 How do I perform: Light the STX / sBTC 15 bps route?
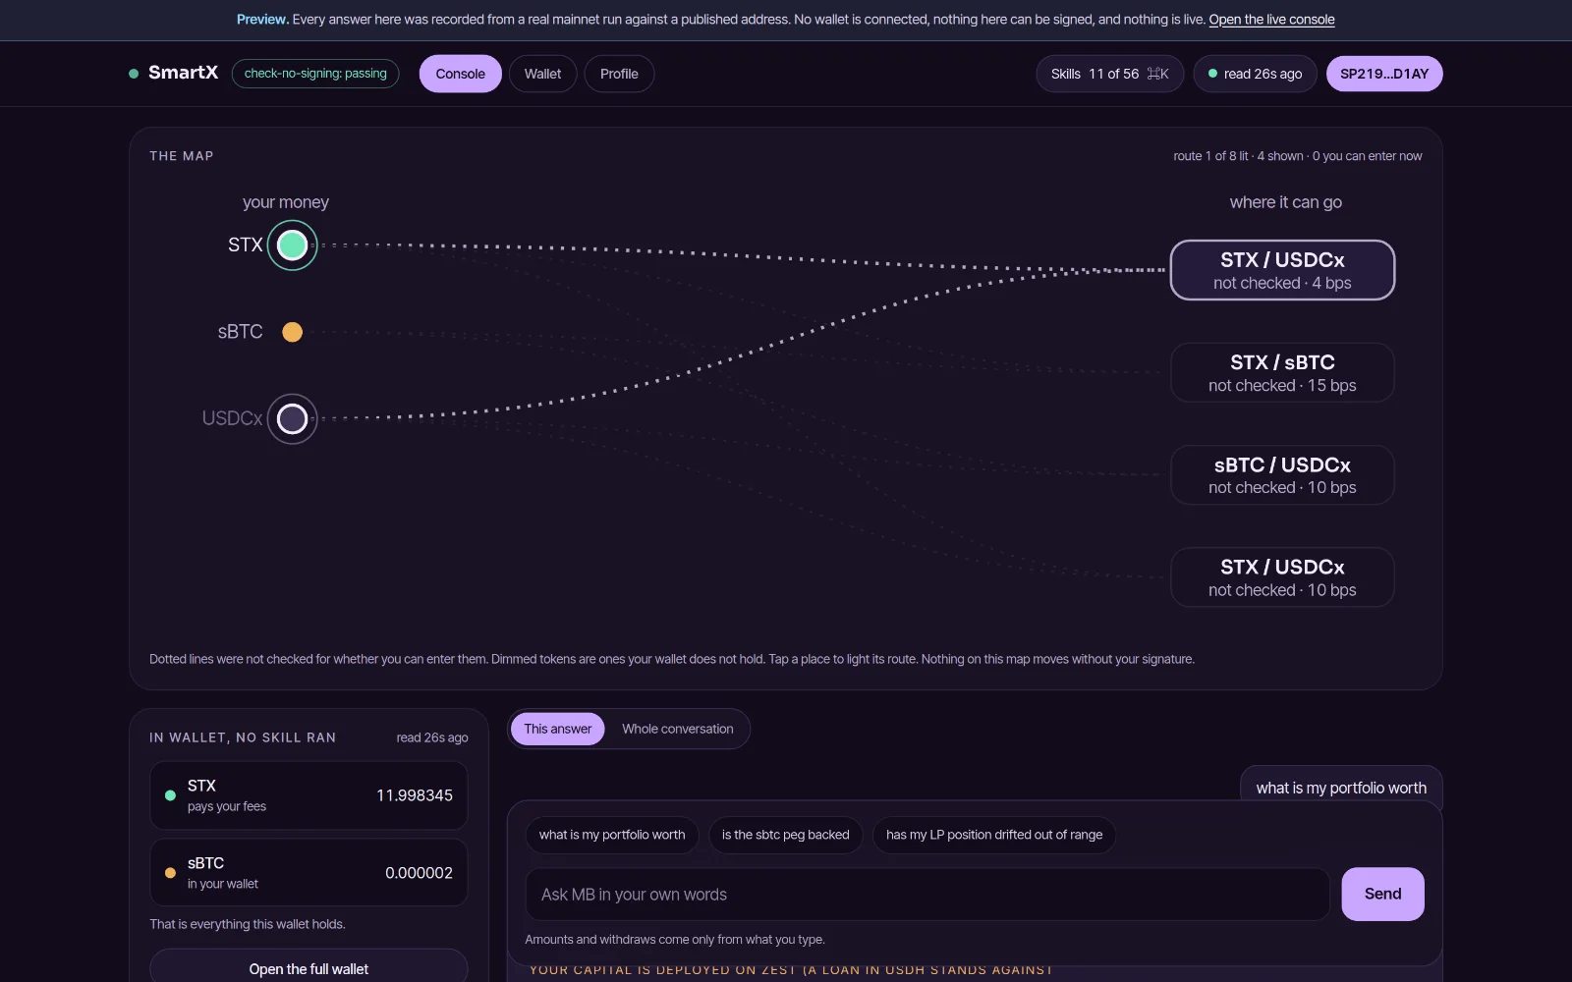click(x=1282, y=372)
